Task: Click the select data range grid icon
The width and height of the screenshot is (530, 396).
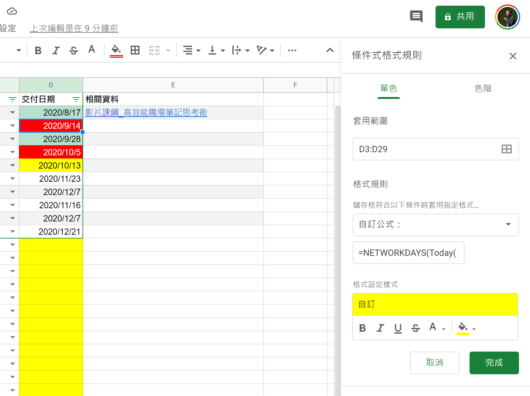Action: coord(506,149)
